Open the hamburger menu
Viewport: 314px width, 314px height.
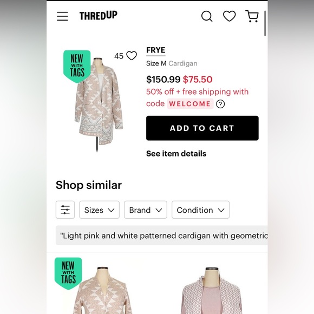pyautogui.click(x=62, y=16)
